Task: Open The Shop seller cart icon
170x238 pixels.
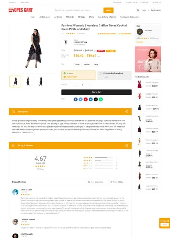Action: (x=140, y=32)
